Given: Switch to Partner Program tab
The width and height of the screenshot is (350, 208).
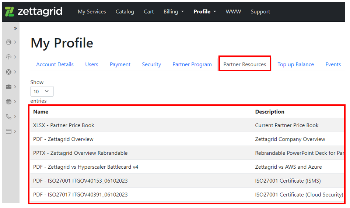Looking at the screenshot, I should [x=192, y=64].
